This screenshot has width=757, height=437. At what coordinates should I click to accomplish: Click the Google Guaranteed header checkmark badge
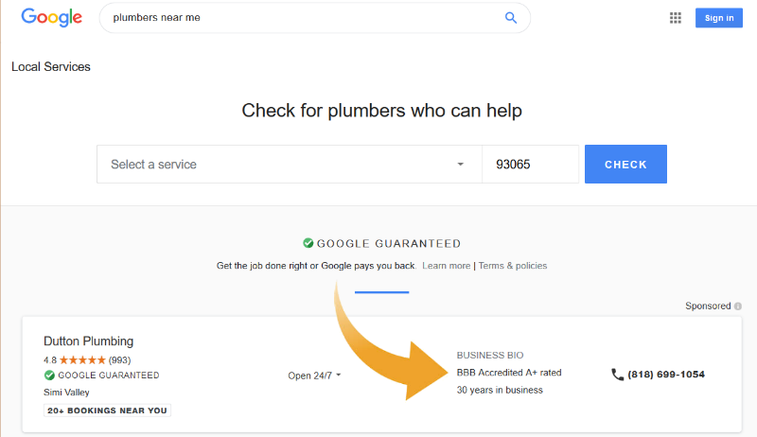coord(308,243)
